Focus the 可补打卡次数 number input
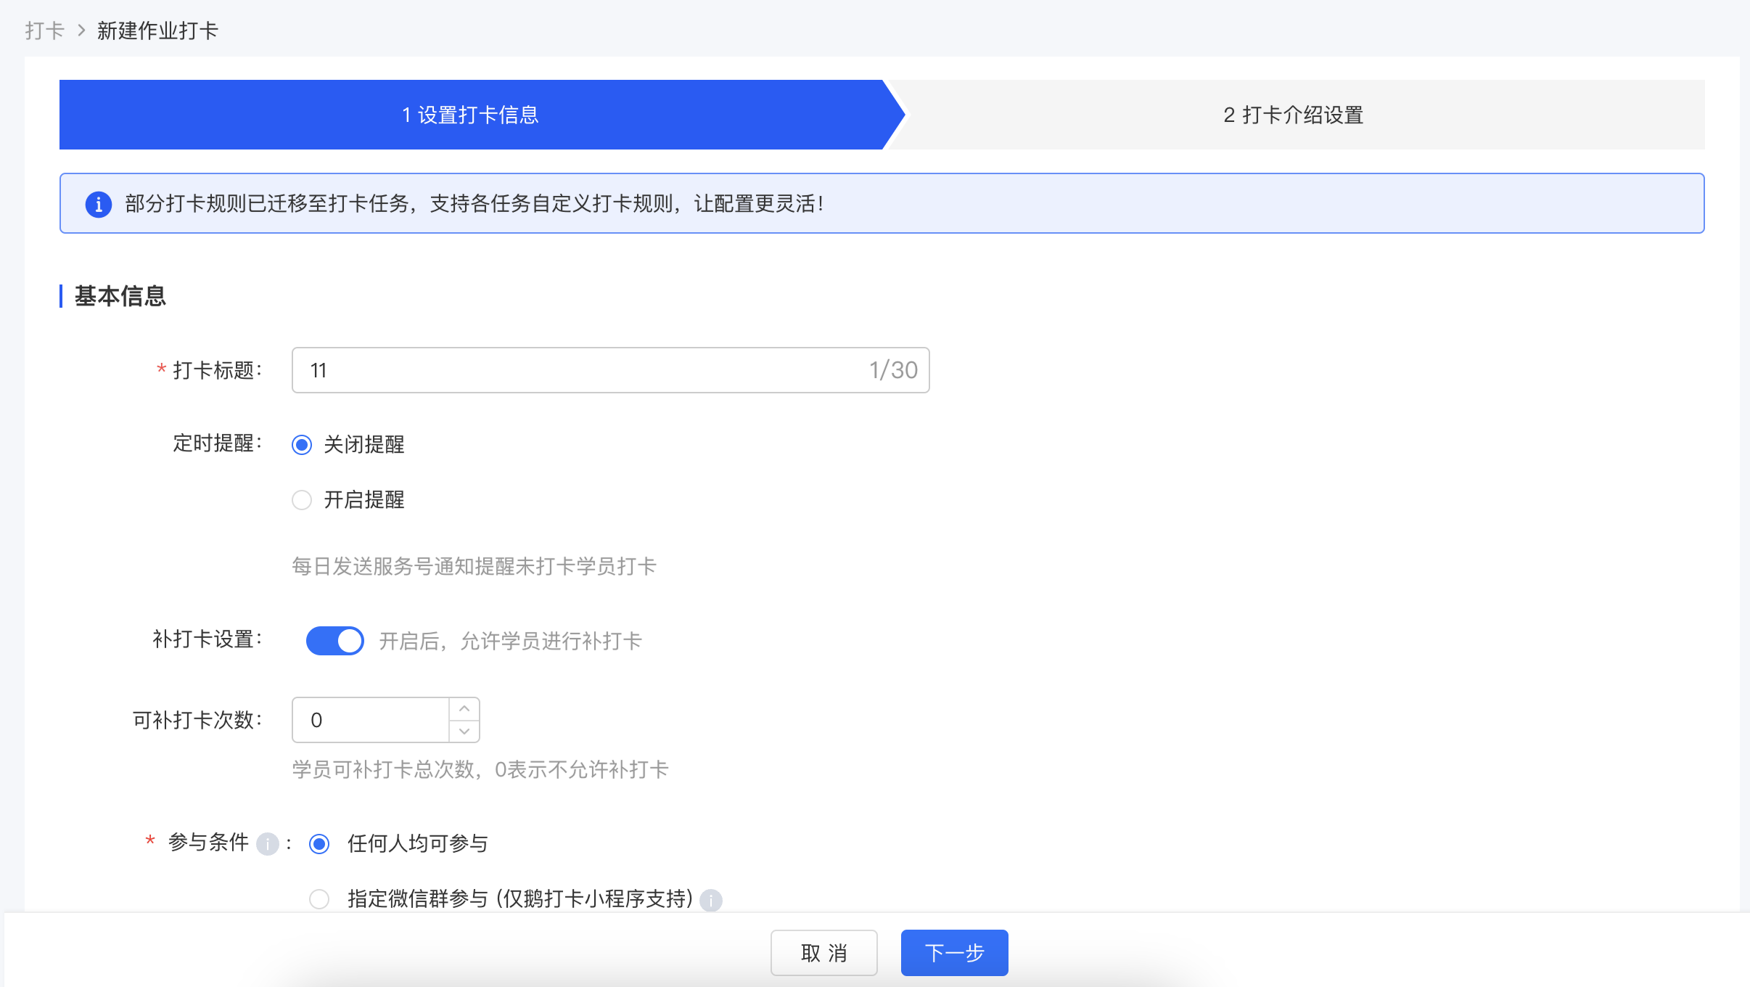The width and height of the screenshot is (1750, 987). [371, 720]
